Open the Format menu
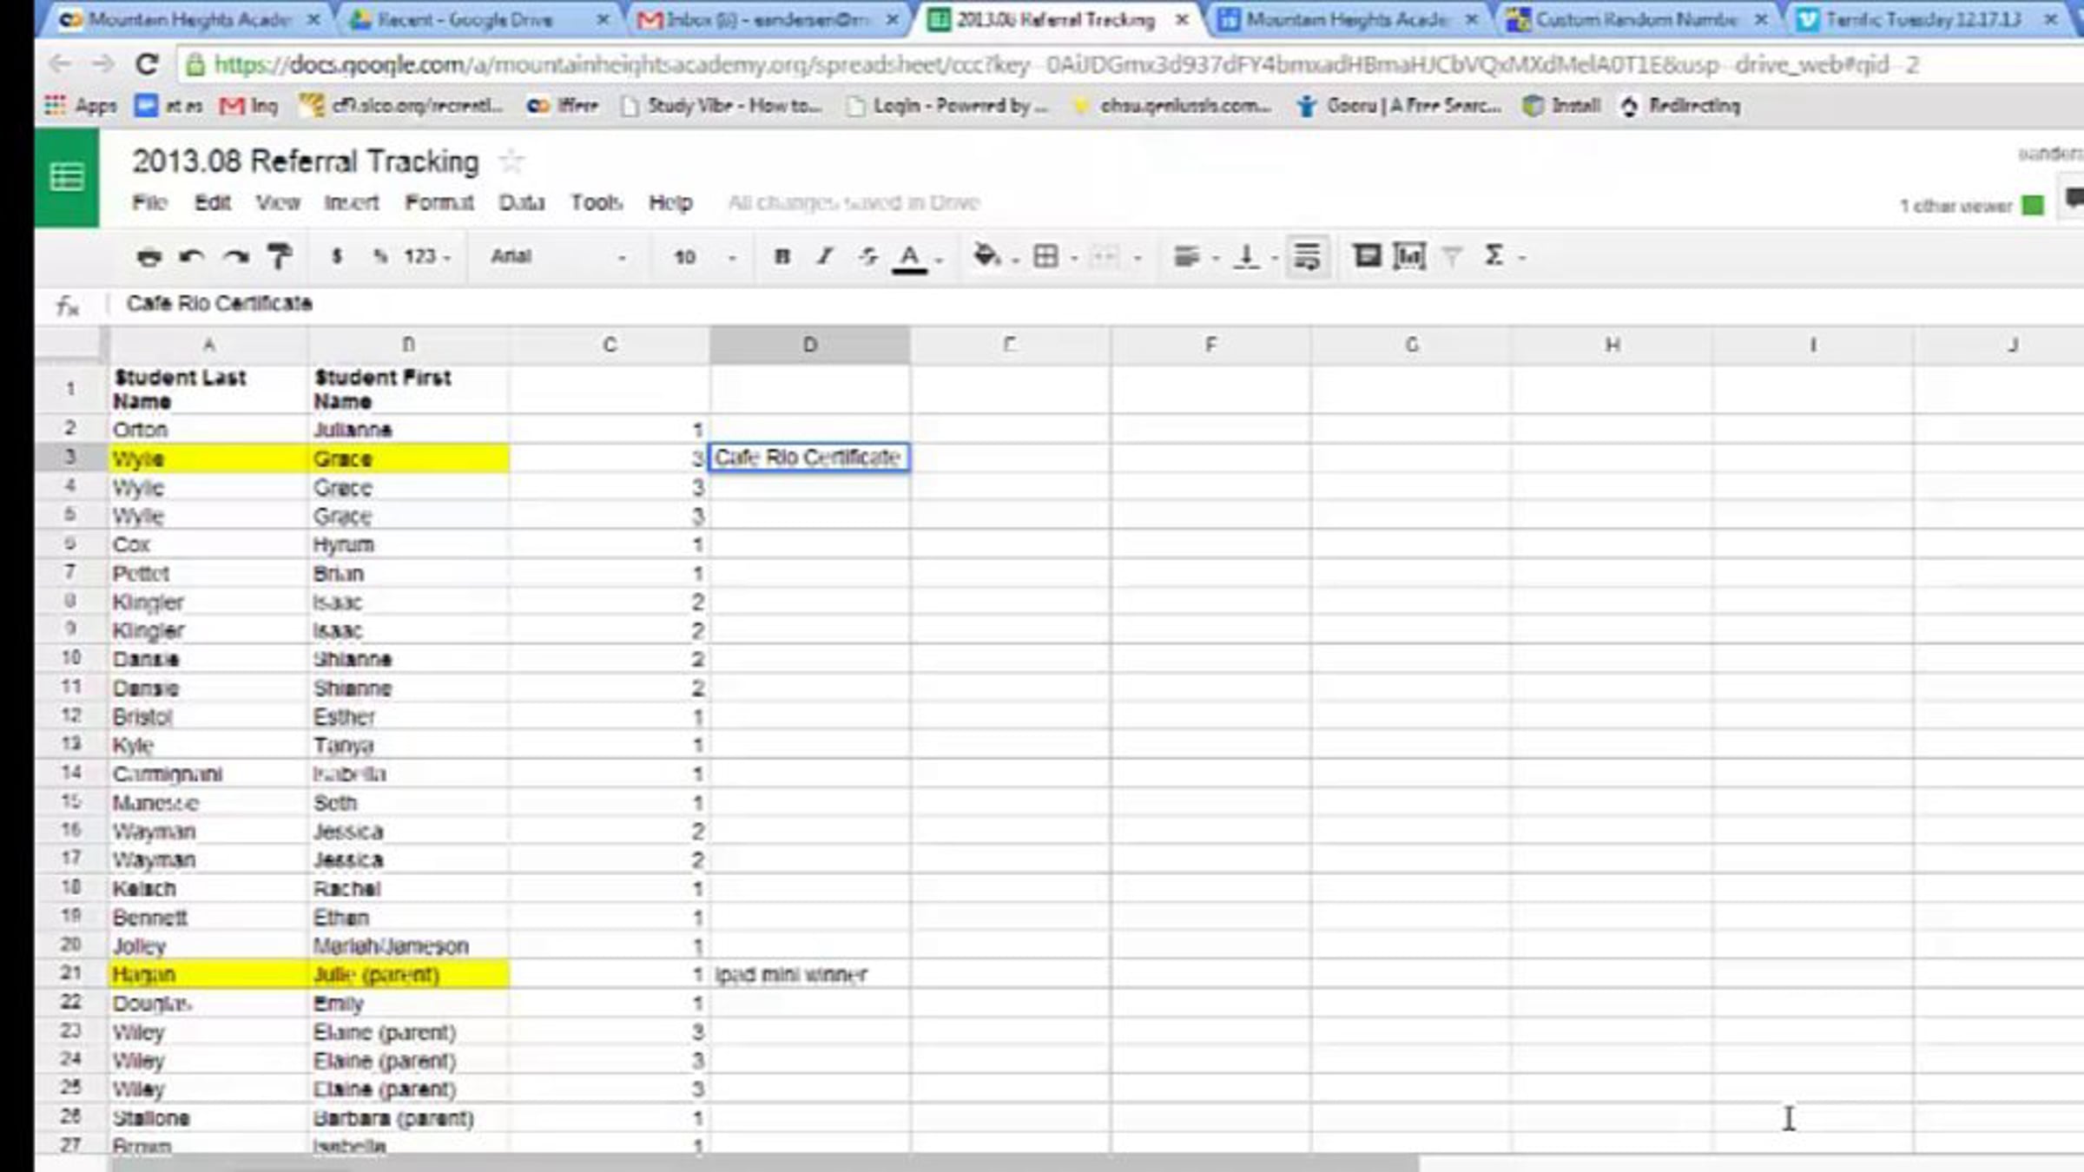 point(439,203)
